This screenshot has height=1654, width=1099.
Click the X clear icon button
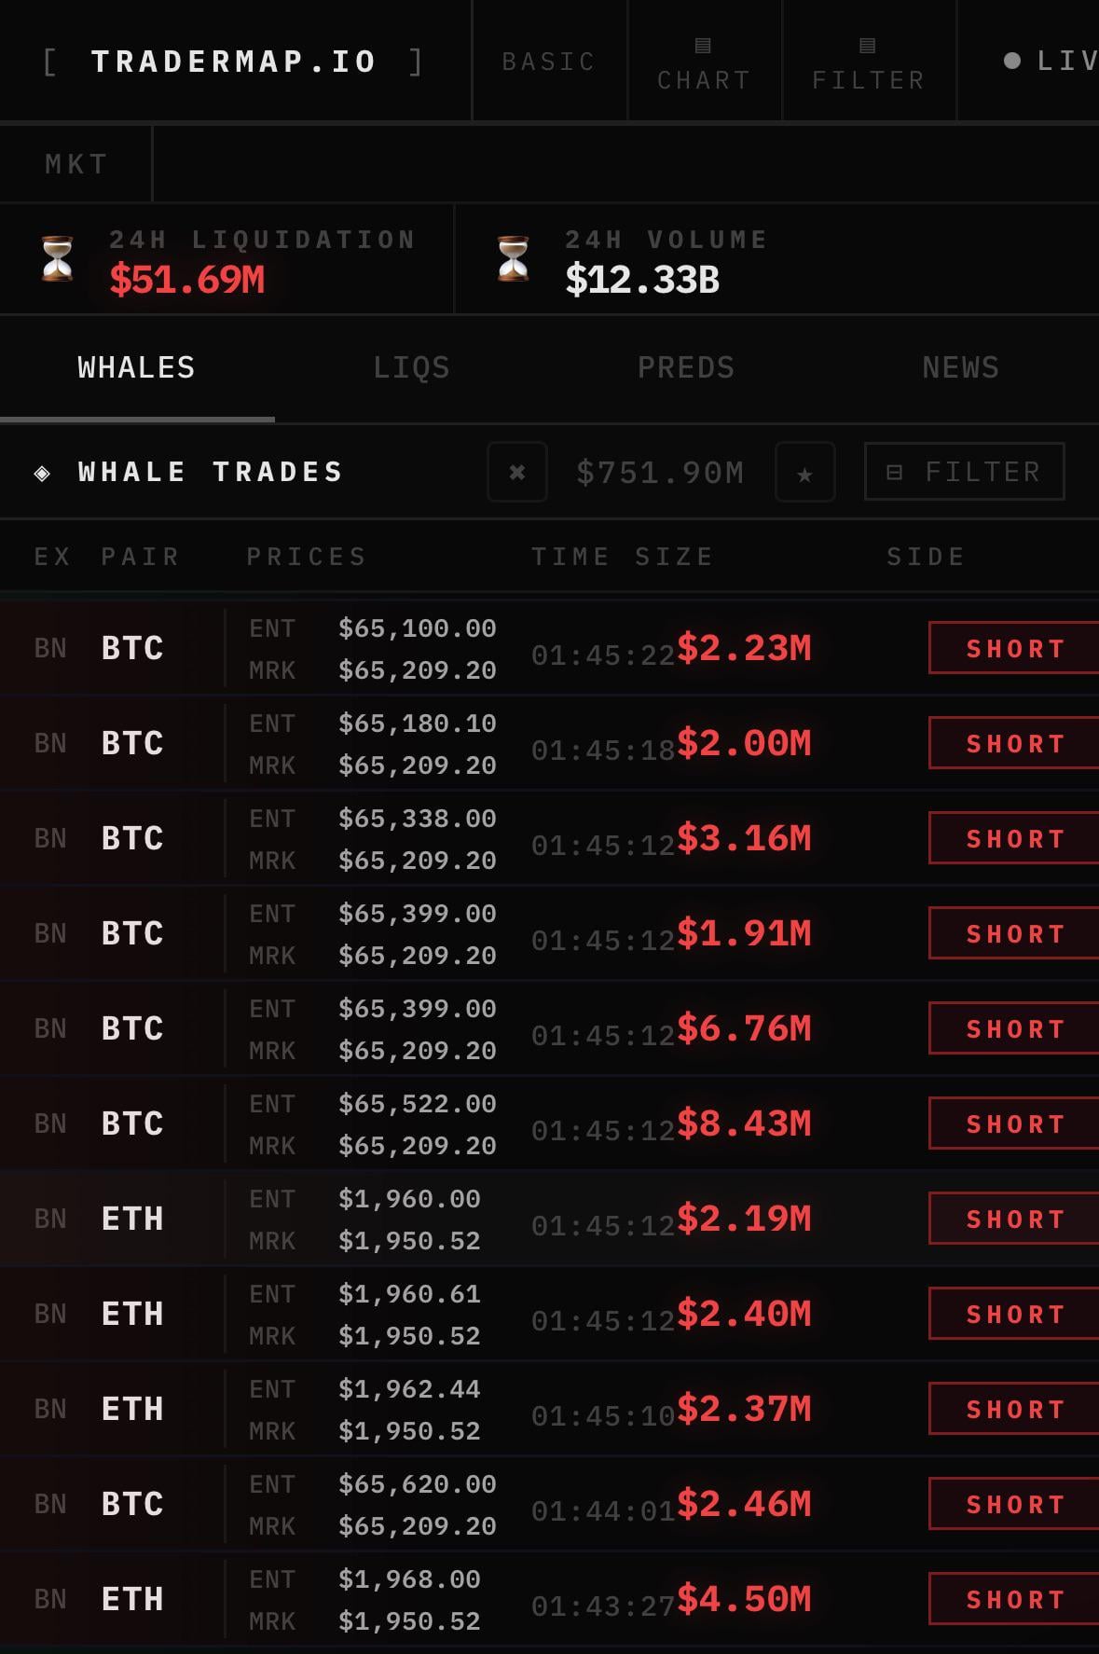coord(517,473)
